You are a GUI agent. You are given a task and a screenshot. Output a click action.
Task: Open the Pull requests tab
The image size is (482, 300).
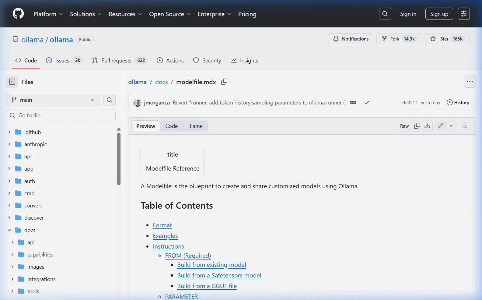click(x=120, y=60)
